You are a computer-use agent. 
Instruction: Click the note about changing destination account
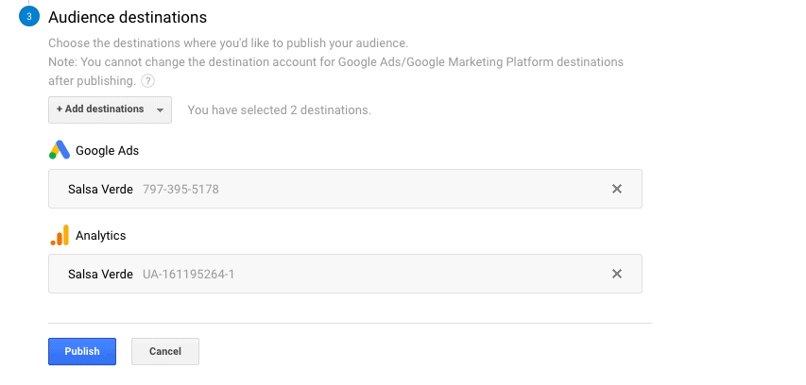(x=335, y=62)
